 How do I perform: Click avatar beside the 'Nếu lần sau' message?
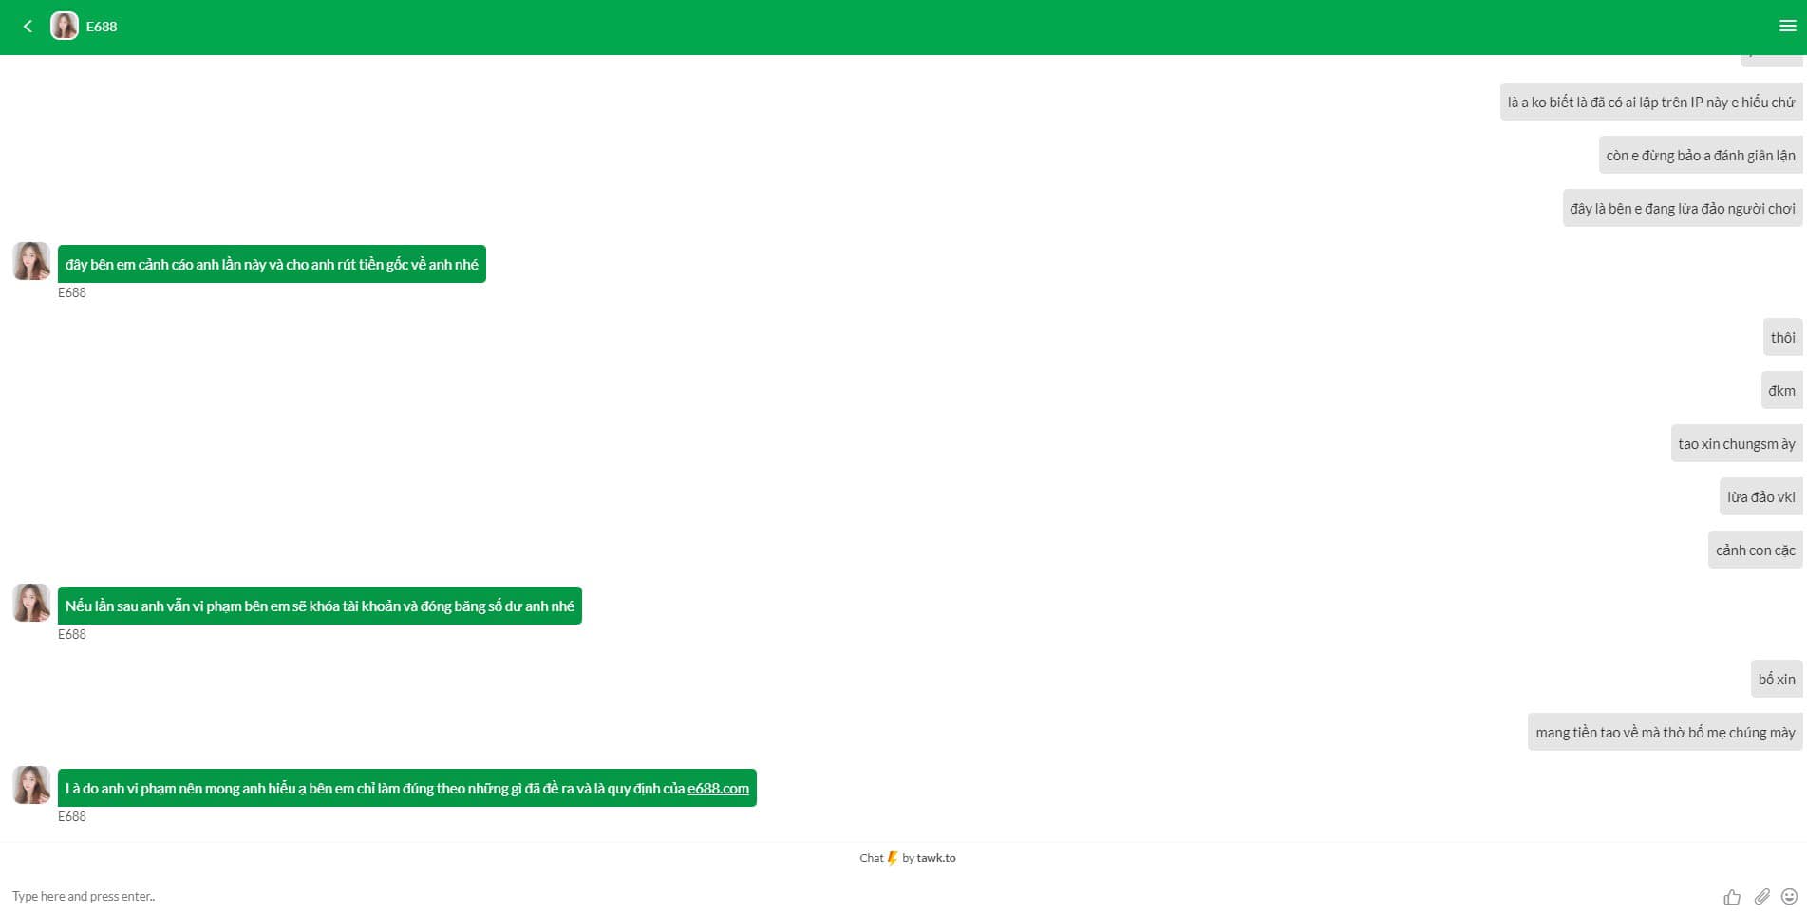(x=31, y=603)
